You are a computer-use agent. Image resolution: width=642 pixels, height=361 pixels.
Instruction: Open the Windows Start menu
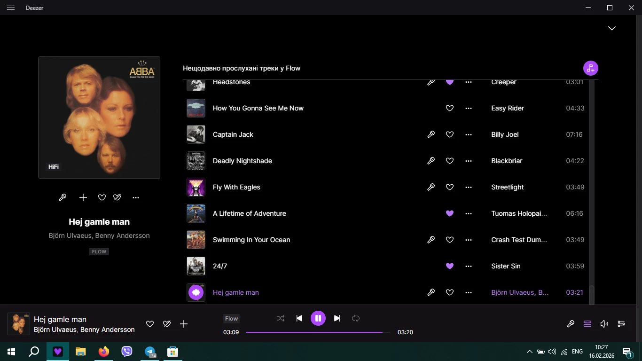coord(11,352)
